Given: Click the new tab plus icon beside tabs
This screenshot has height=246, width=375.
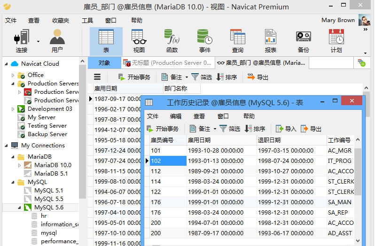Looking at the screenshot, I should [x=361, y=63].
